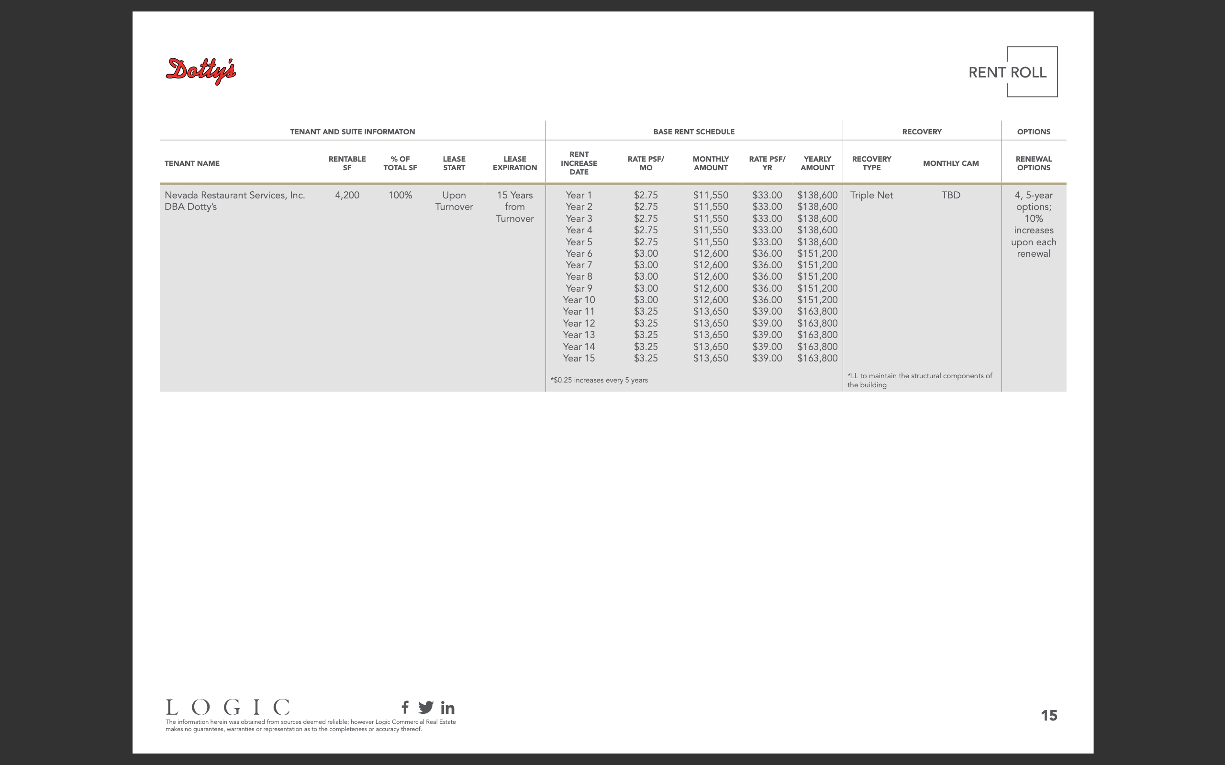
Task: Click the Logic Commercial Real Estate disclaimer
Action: [x=310, y=725]
